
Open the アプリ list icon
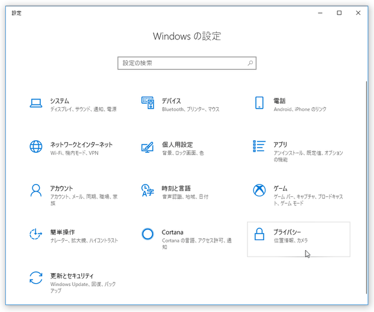tap(259, 146)
